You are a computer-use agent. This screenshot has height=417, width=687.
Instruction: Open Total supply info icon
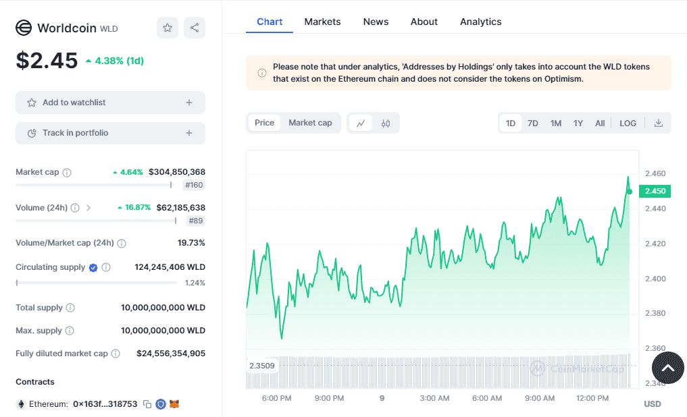click(70, 308)
